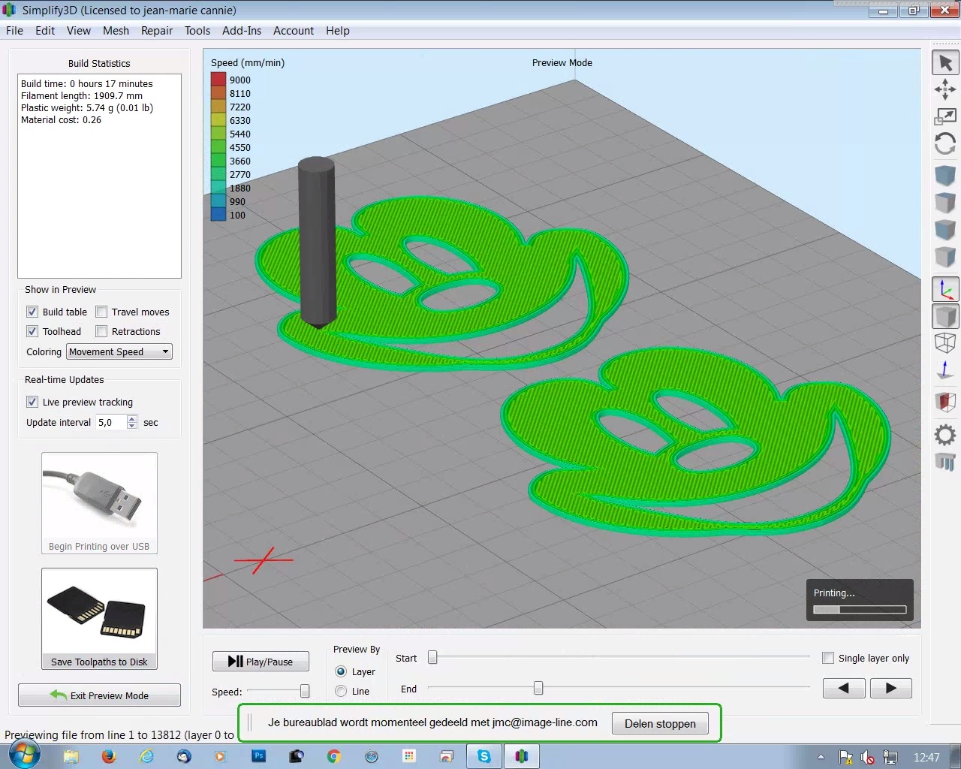Open the Account menu
Image resolution: width=961 pixels, height=769 pixels.
(x=294, y=31)
